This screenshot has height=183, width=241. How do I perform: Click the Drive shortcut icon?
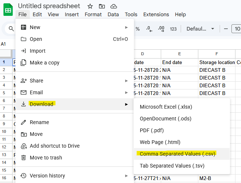(24, 146)
